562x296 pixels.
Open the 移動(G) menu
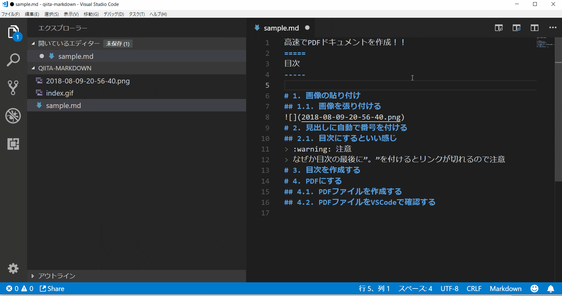pos(91,14)
